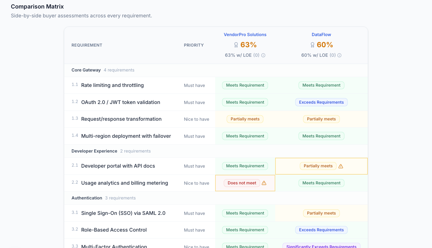
Task: Click the award ribbon icon next to 60%
Action: (312, 45)
